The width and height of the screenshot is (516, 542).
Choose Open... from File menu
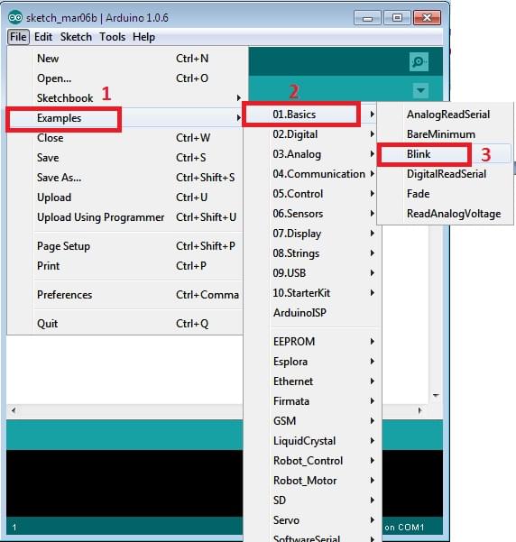(x=124, y=78)
